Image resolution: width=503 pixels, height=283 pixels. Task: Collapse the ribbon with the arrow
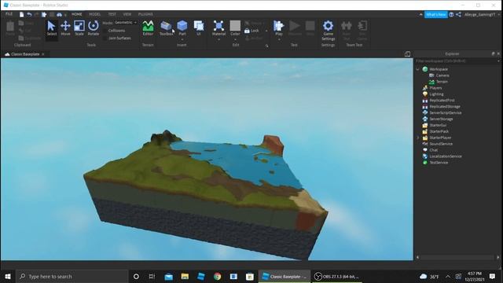point(420,15)
